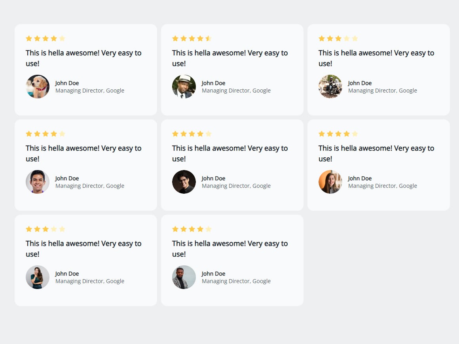Select the avatar of man wearing glasses

coord(184,182)
